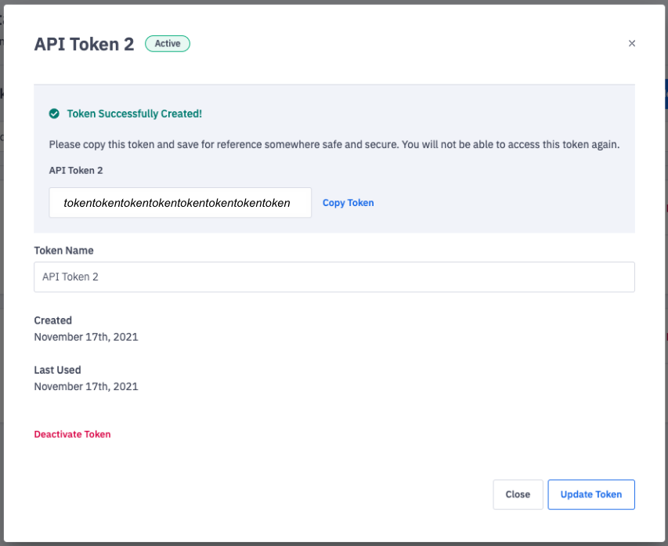Screen dimensions: 668x546
Task: Click the 'Please copy this token' instruction text
Action: [334, 145]
